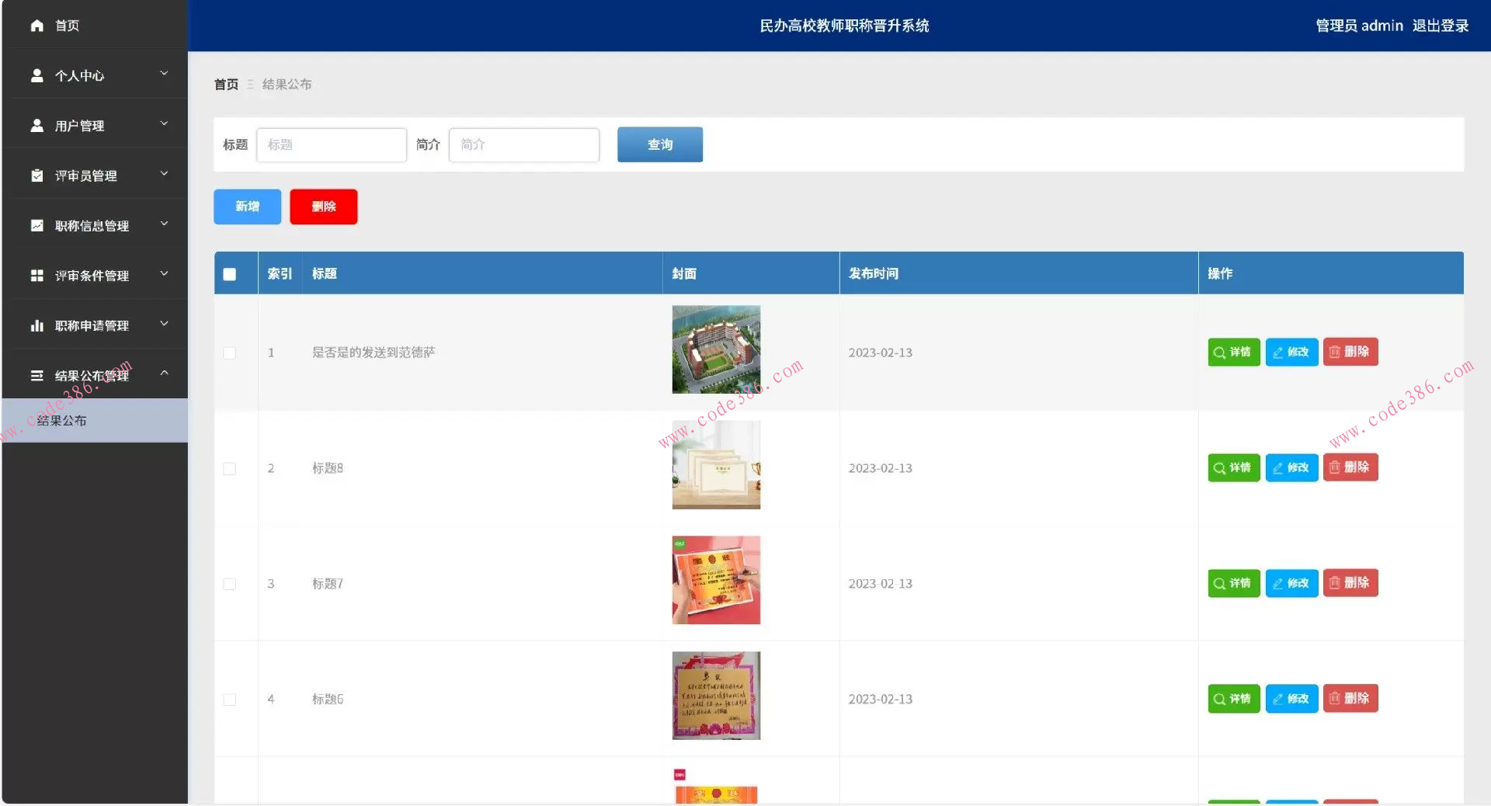Screen dimensions: 1491x806
Task: Open 评审员管理 via its sidebar icon
Action: pos(36,175)
